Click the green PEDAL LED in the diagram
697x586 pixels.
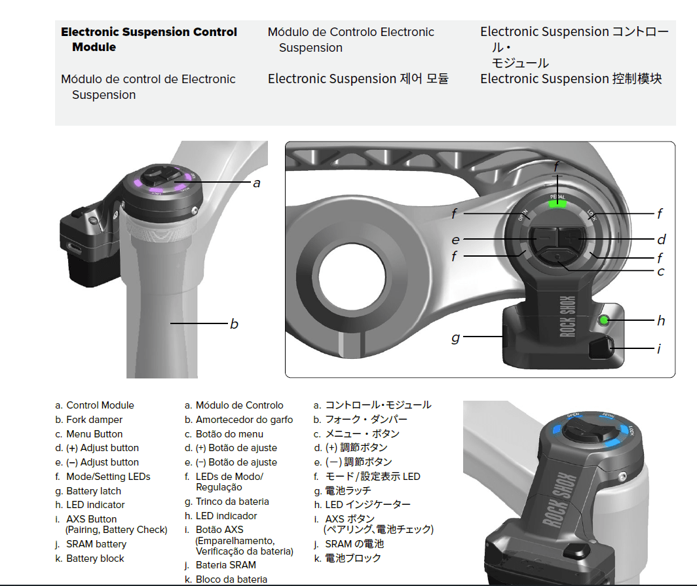[x=557, y=204]
